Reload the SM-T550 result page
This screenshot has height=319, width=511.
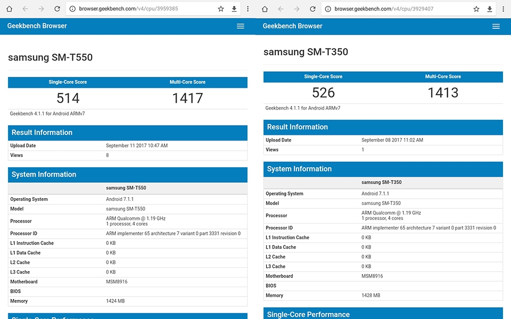pos(57,9)
